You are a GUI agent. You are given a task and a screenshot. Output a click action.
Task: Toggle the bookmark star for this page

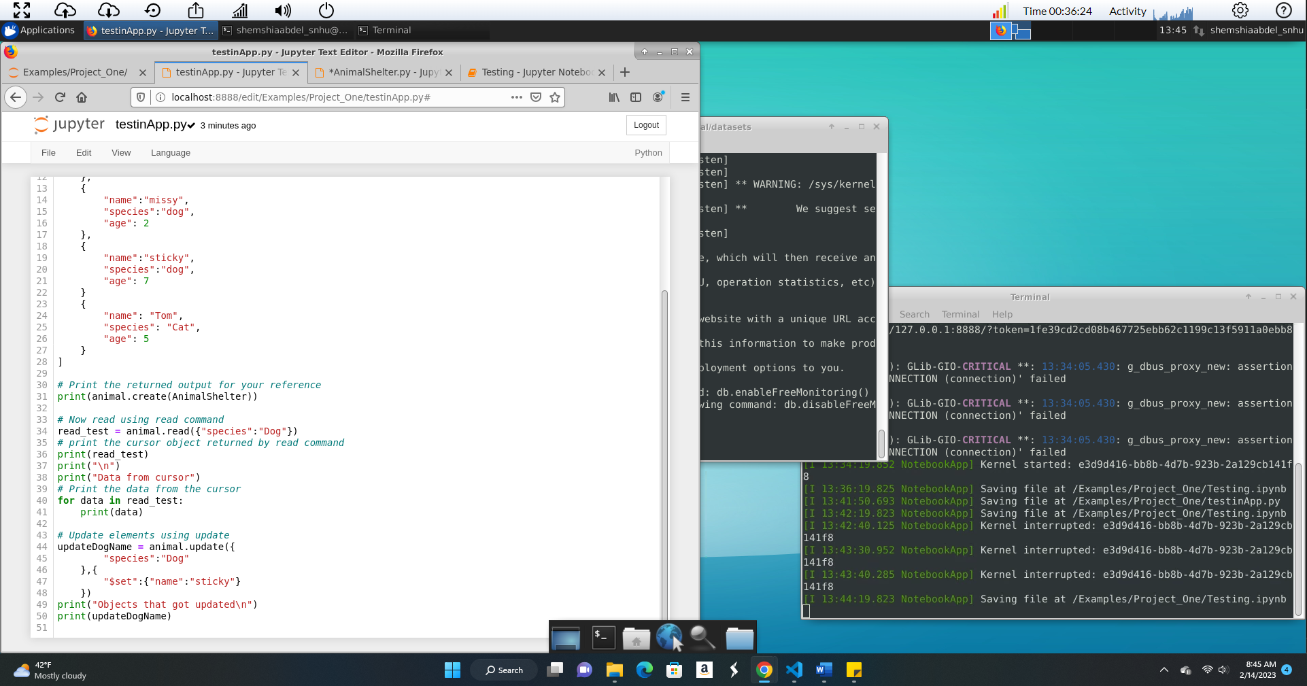555,97
